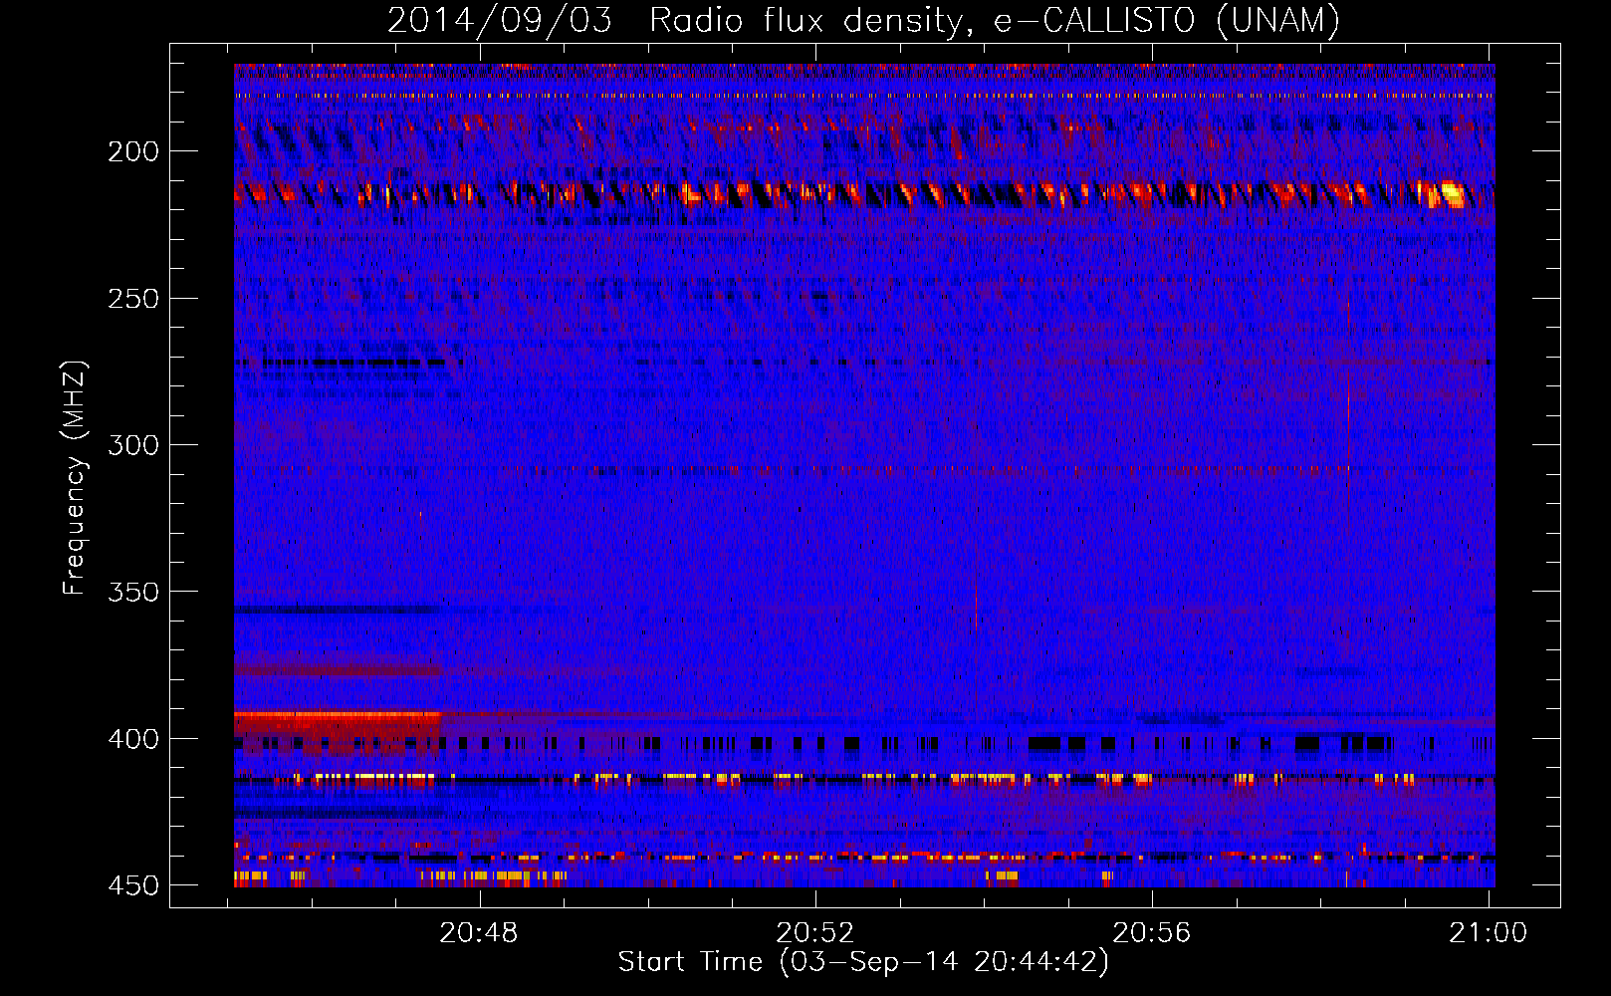This screenshot has width=1611, height=996.
Task: Click the 300 frequency tick label
Action: pos(133,445)
